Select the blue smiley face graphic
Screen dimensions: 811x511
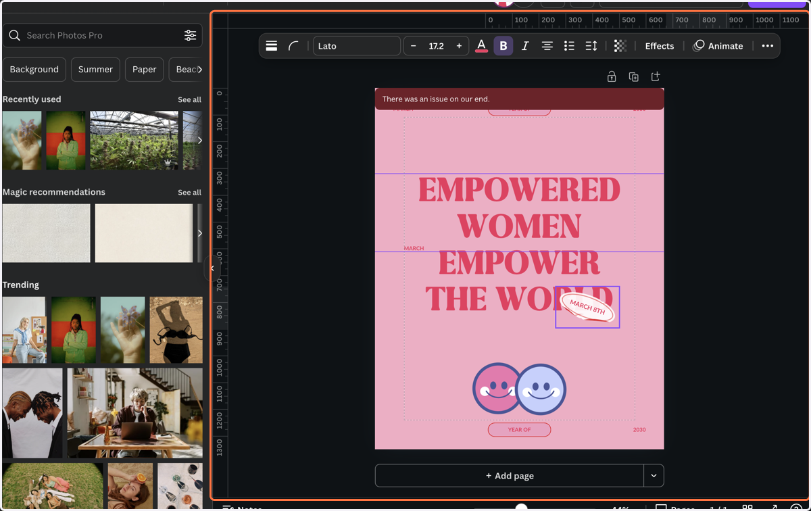(542, 389)
